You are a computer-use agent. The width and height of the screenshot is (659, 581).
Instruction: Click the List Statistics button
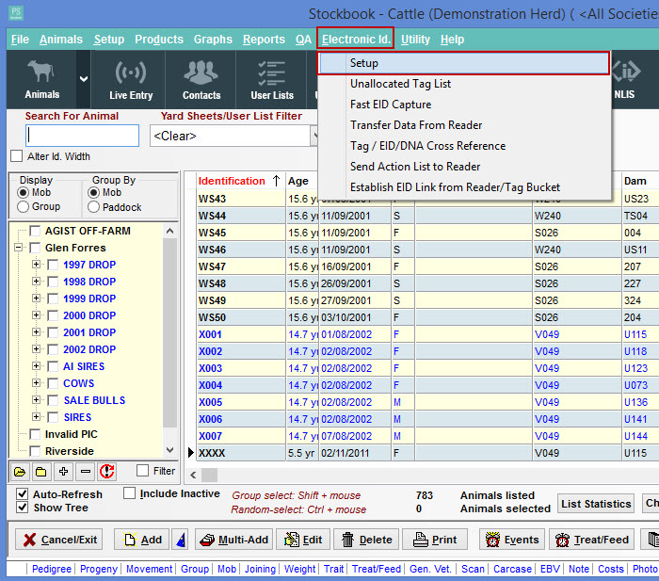595,504
